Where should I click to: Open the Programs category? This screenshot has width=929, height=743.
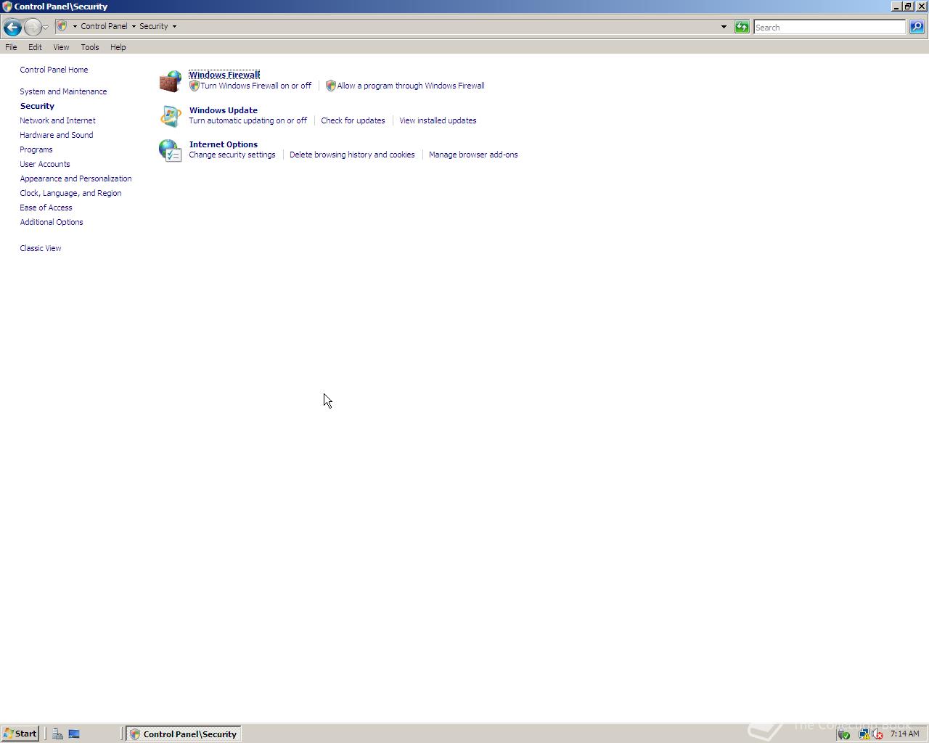point(36,149)
